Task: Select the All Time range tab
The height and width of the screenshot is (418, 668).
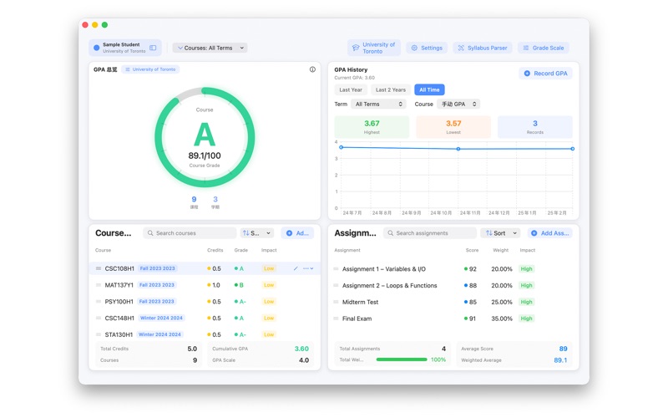Action: [429, 89]
